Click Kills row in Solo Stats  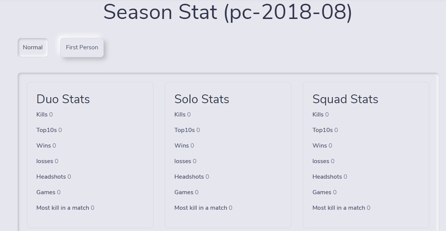click(x=182, y=115)
